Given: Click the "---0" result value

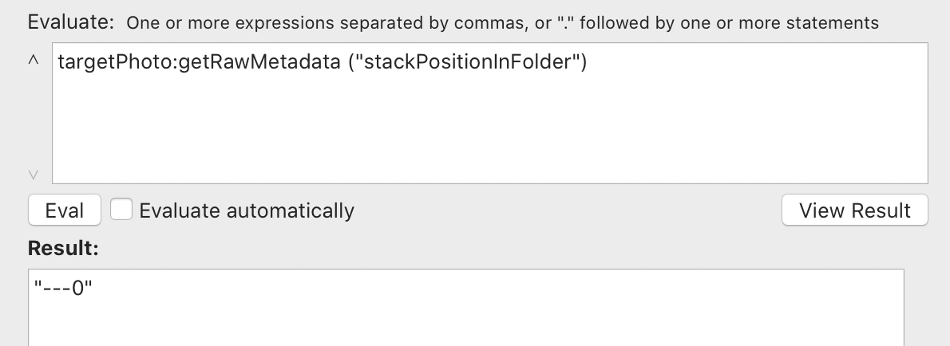Looking at the screenshot, I should (x=63, y=288).
